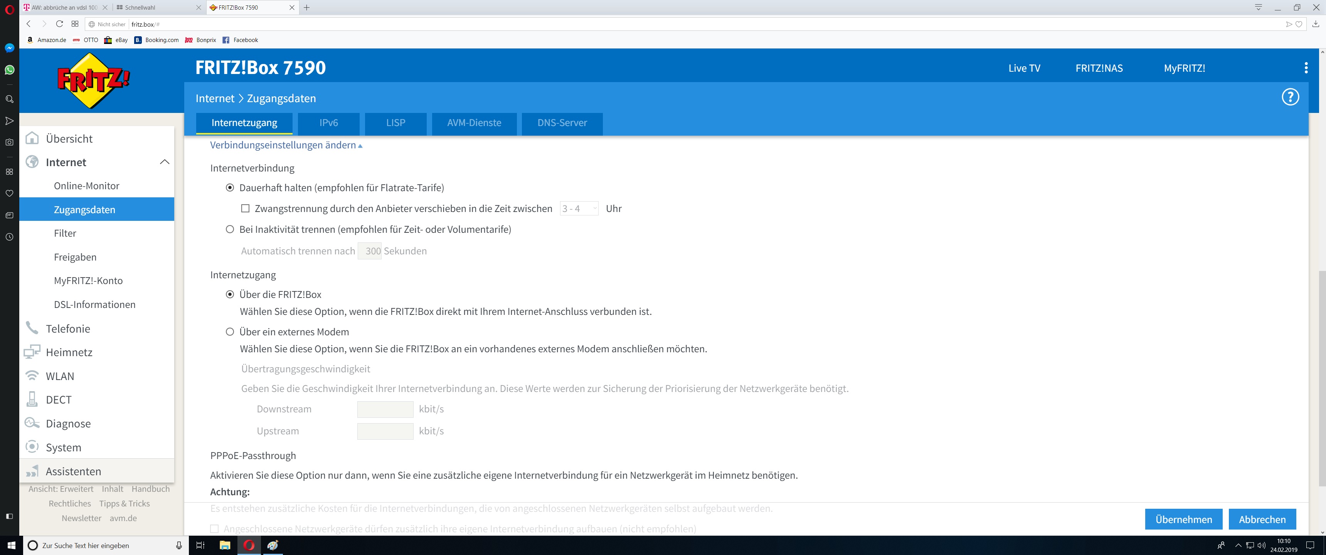Open the 3 - 4 Uhr time dropdown

click(x=579, y=209)
